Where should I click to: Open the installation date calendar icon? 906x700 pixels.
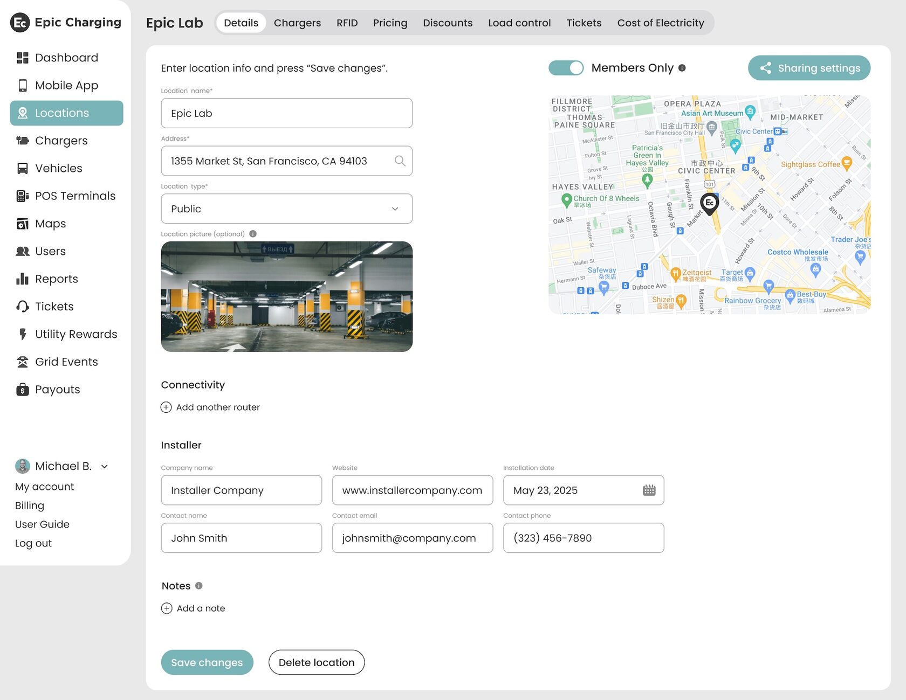[x=649, y=490]
